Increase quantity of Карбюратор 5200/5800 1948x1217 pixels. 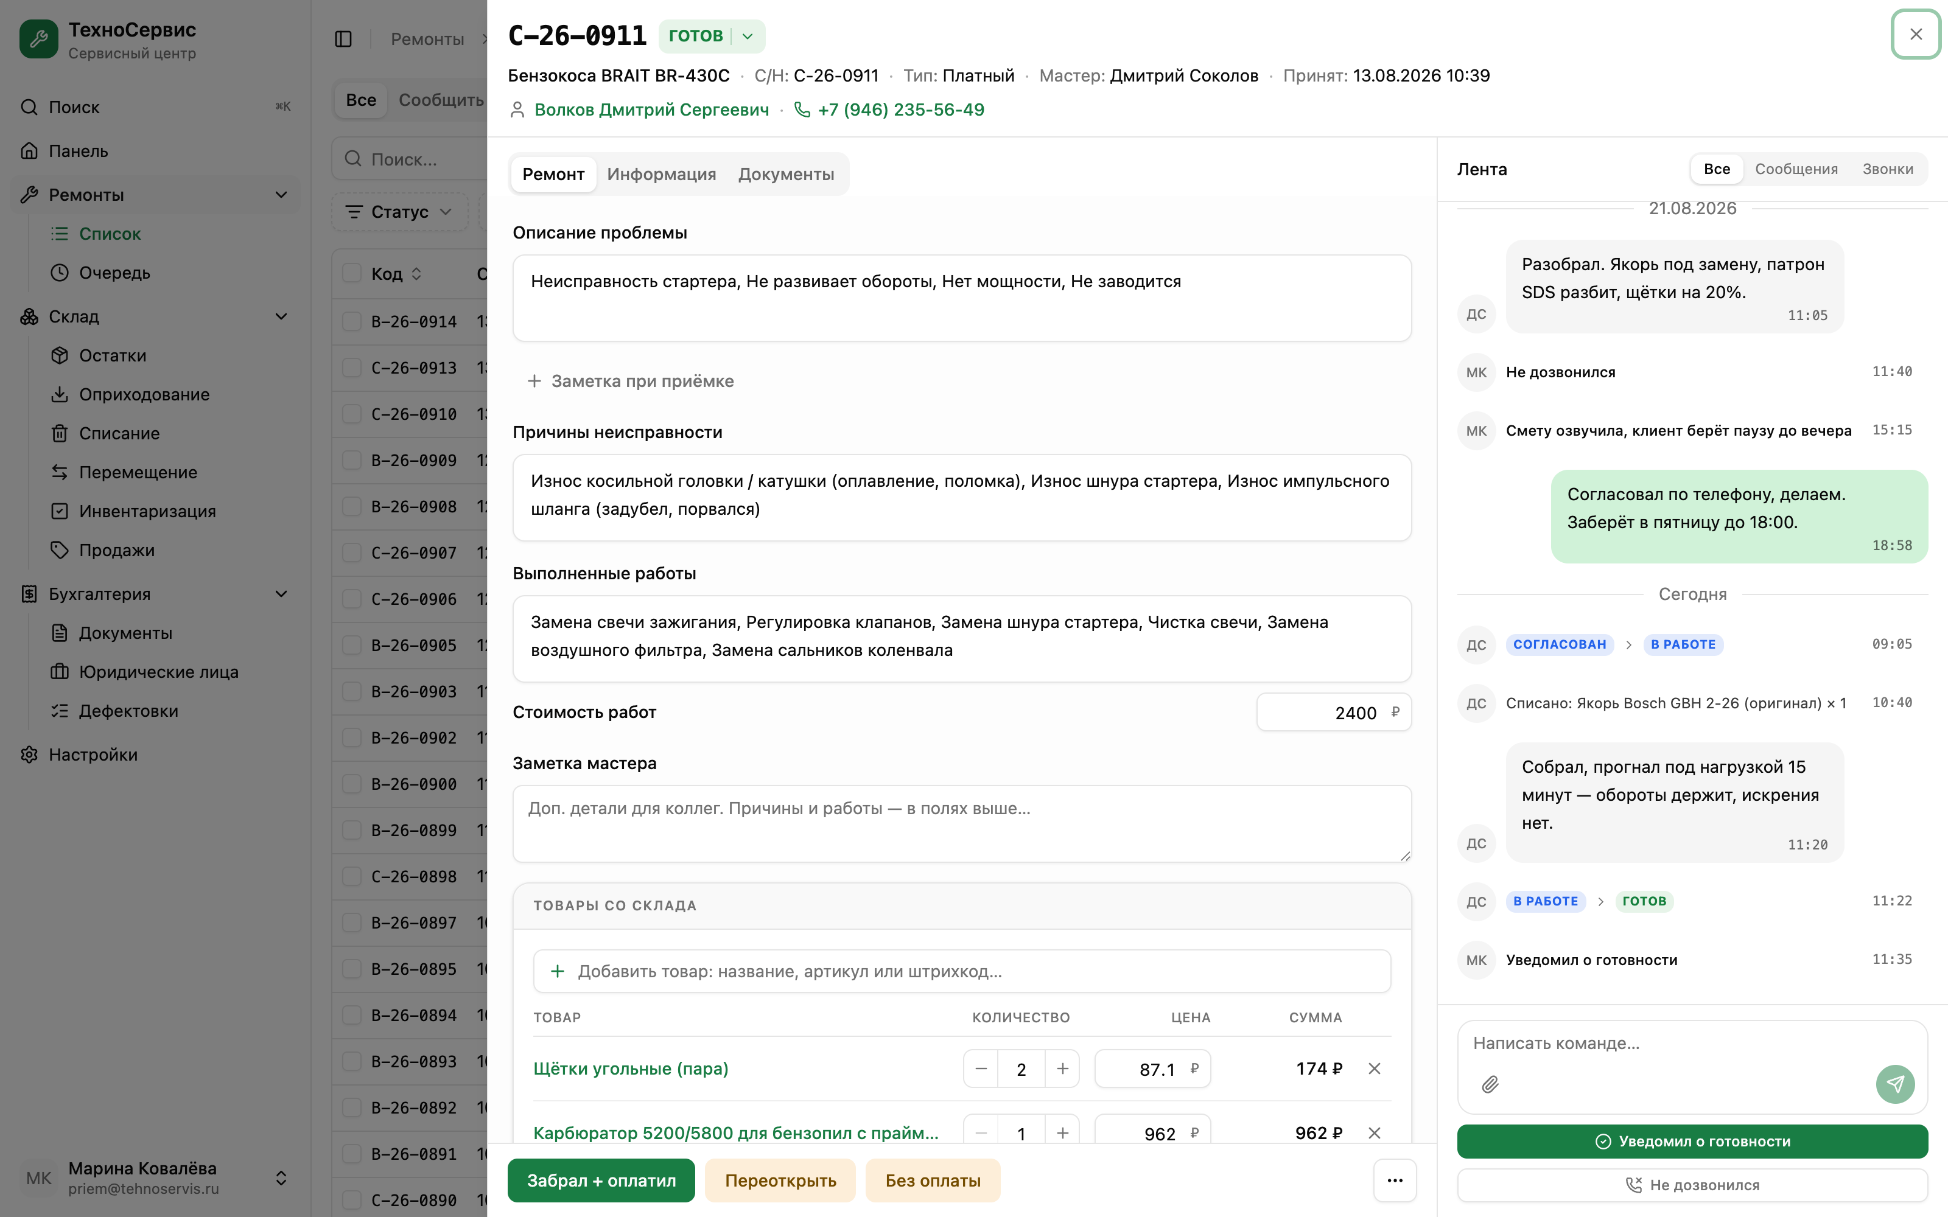1062,1132
